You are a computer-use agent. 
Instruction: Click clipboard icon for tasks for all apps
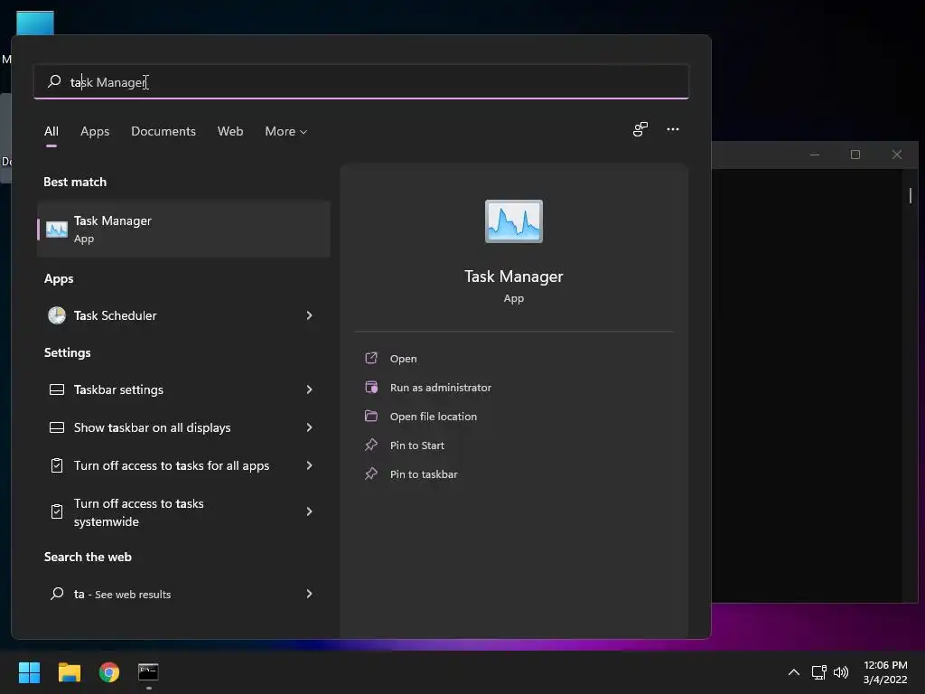click(57, 465)
